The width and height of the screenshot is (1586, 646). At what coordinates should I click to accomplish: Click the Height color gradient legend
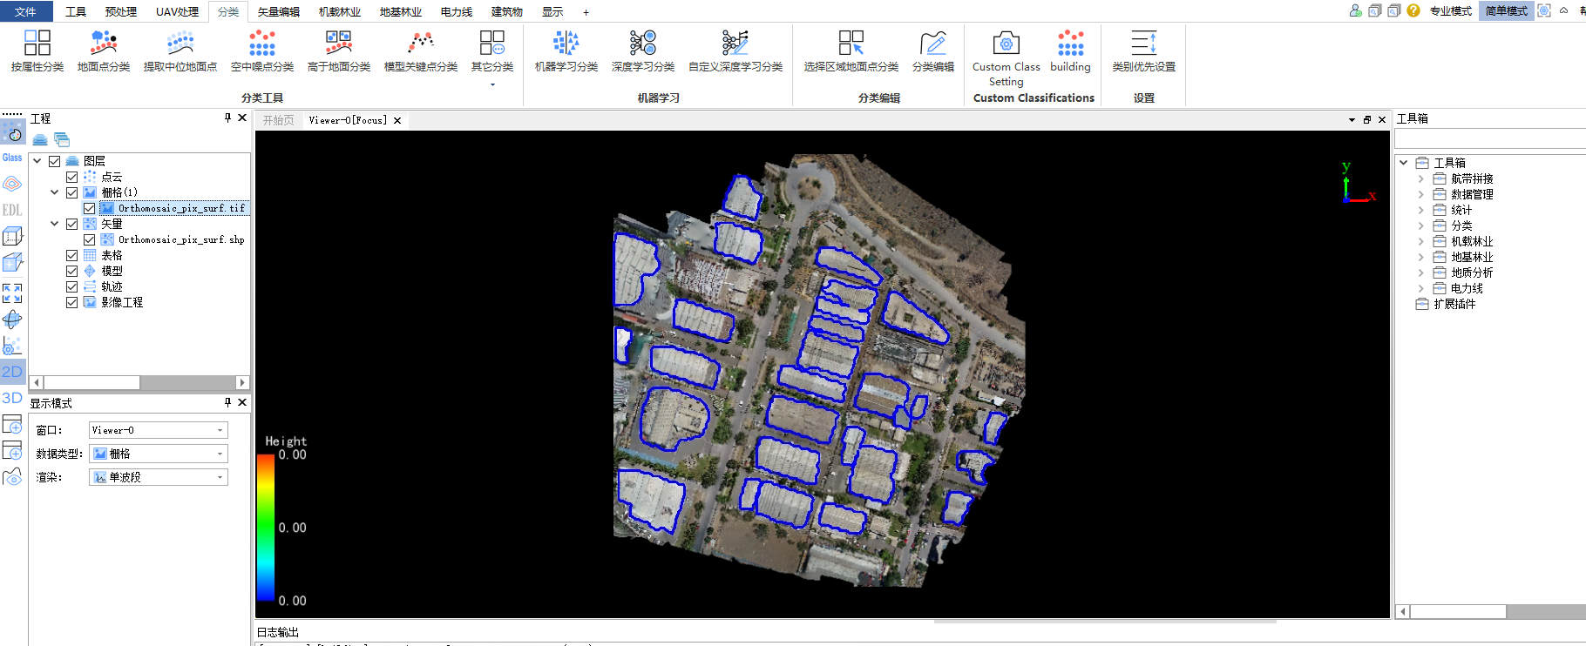(x=266, y=528)
